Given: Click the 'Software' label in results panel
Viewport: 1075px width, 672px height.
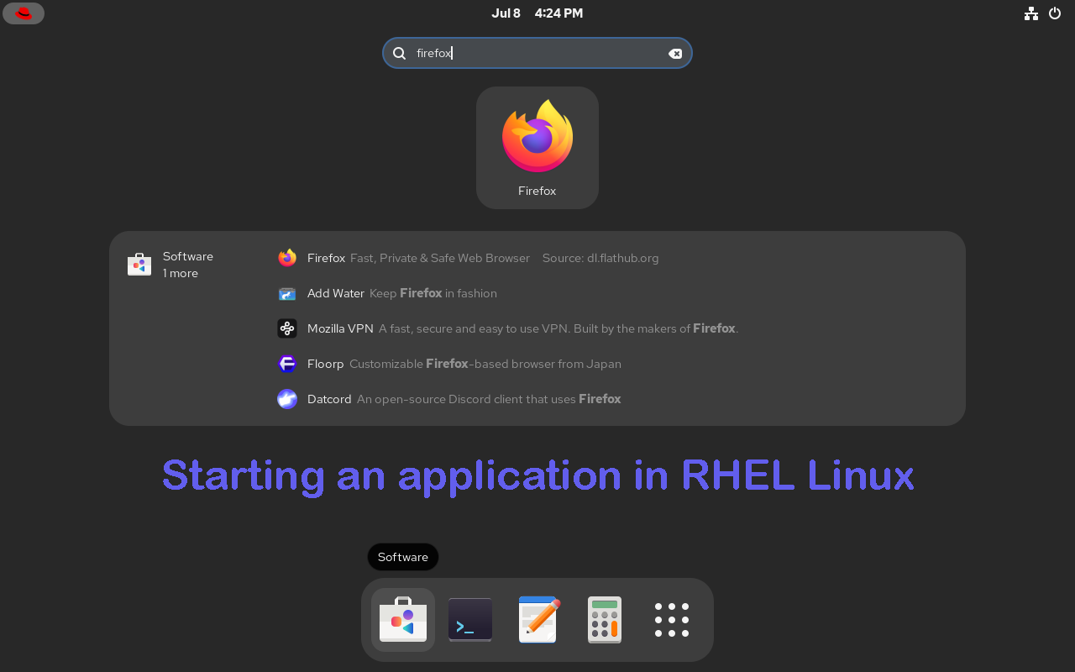Looking at the screenshot, I should click(x=188, y=256).
